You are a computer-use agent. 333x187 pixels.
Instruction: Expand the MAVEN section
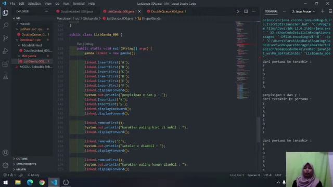coord(32,169)
